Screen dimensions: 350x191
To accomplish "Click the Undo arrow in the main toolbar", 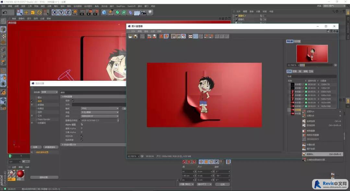I will pos(5,13).
